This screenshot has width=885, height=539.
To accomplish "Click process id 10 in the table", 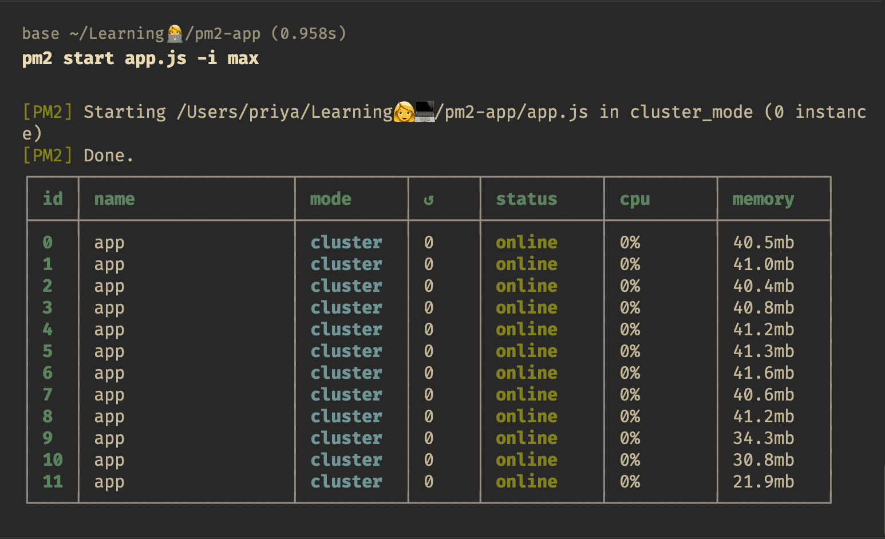I will tap(53, 460).
